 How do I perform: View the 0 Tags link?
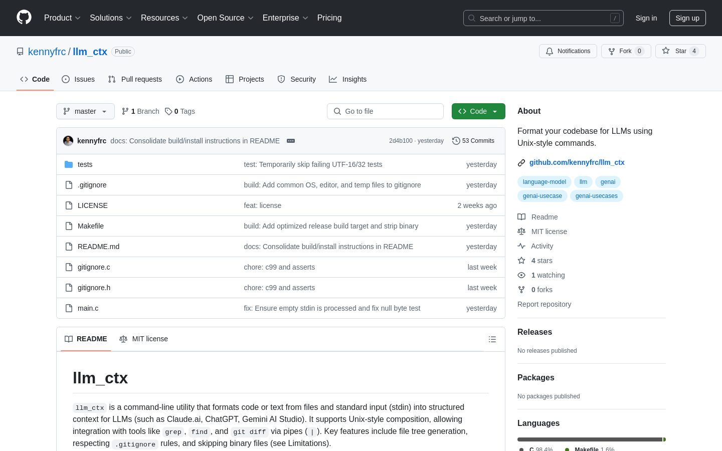(x=180, y=111)
